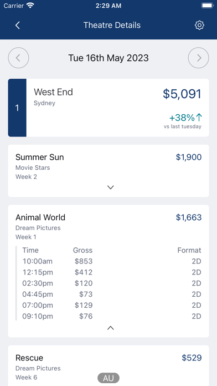Select the Tue 16th May 2023 date
The width and height of the screenshot is (217, 386).
[x=108, y=58]
